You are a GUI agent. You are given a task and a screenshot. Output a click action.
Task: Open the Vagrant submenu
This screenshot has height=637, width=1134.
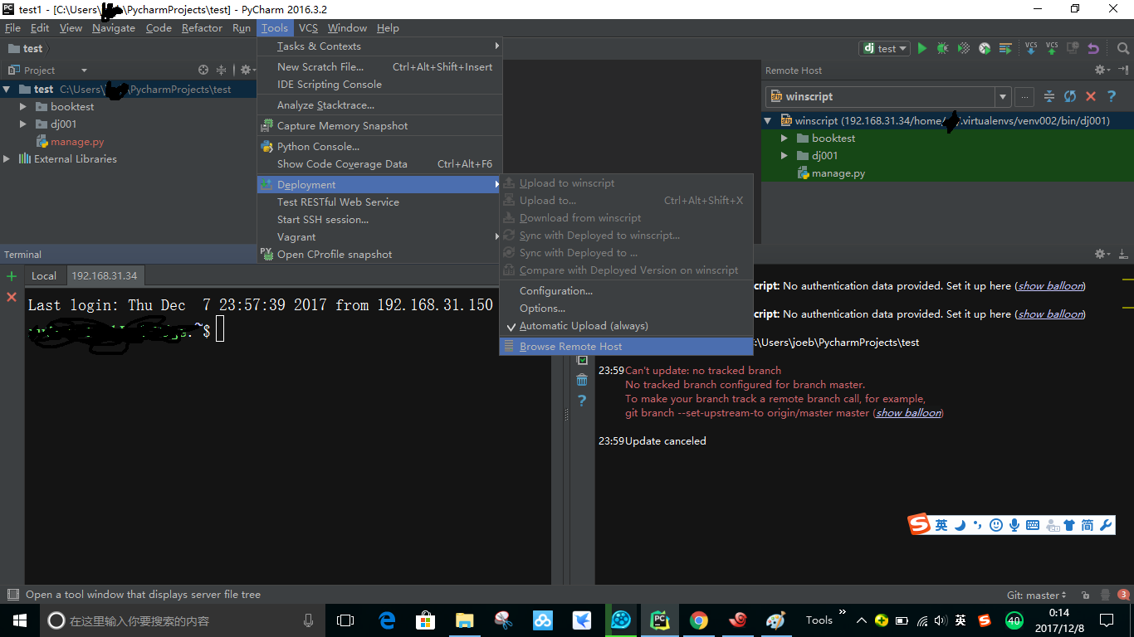(379, 237)
